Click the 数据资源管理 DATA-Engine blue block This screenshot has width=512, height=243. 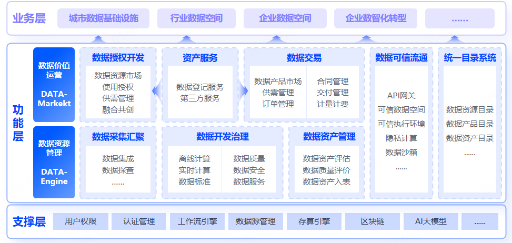[x=54, y=162]
